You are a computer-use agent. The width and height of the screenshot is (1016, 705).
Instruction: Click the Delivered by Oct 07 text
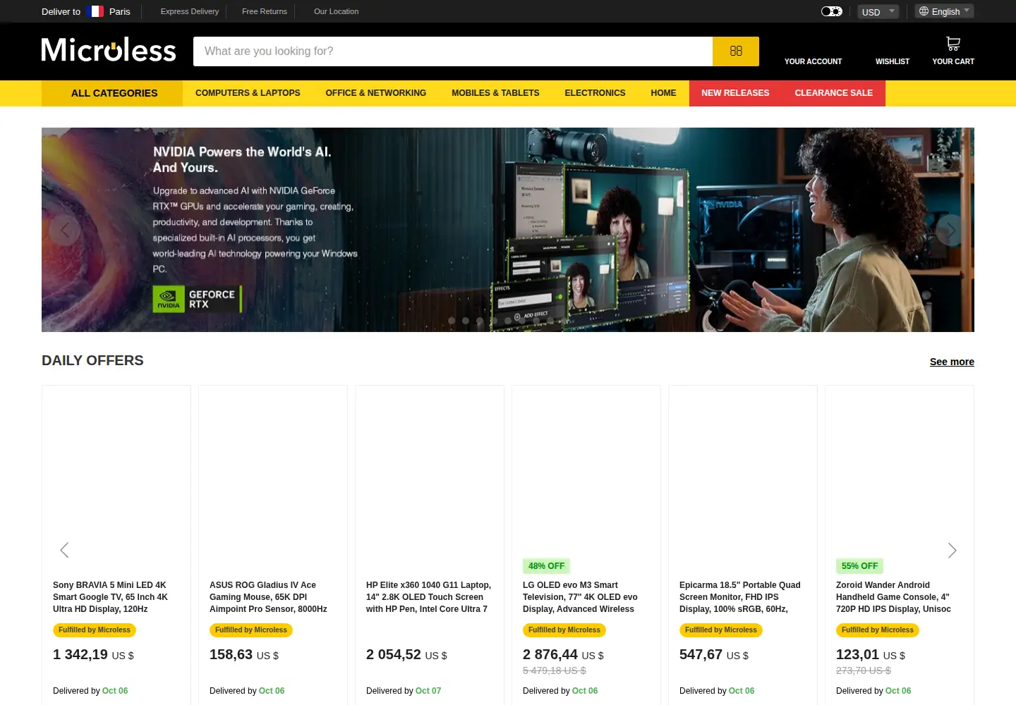(404, 691)
